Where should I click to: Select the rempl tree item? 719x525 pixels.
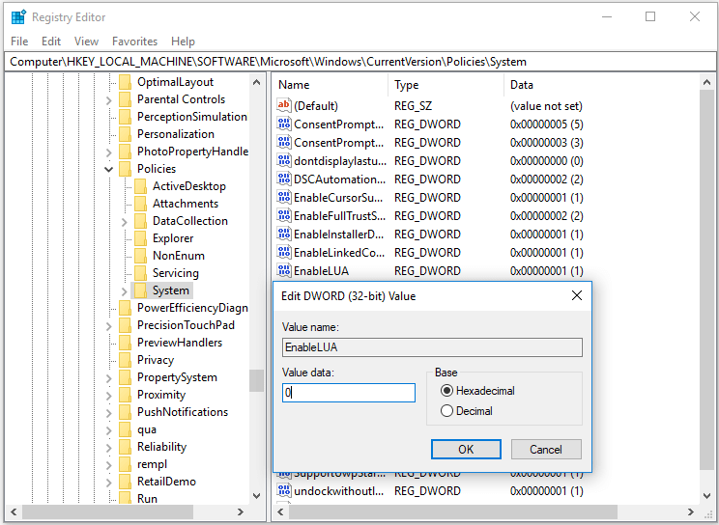pos(152,464)
